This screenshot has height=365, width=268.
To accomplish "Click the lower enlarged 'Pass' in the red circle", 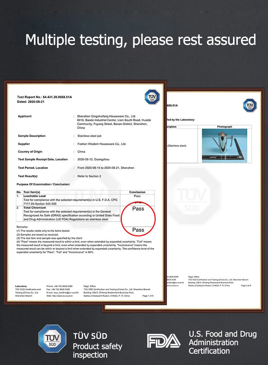I will 138,230.
